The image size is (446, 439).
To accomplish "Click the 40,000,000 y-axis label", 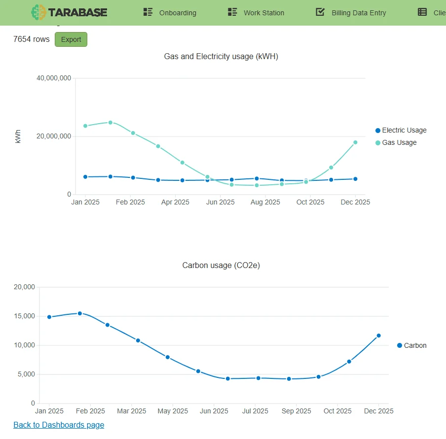I will [x=54, y=78].
